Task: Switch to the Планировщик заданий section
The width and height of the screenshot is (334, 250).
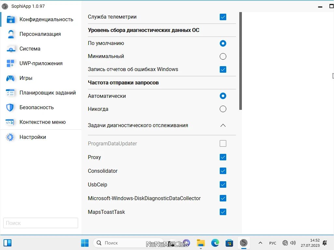Action: (41, 93)
